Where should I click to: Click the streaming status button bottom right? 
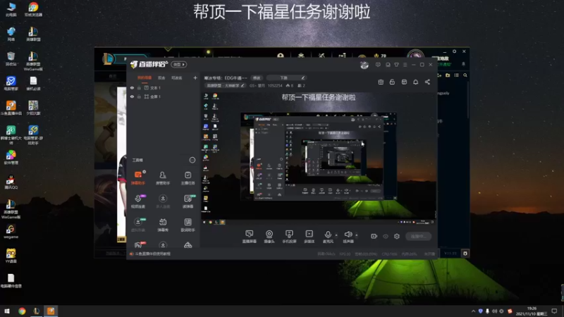point(418,236)
